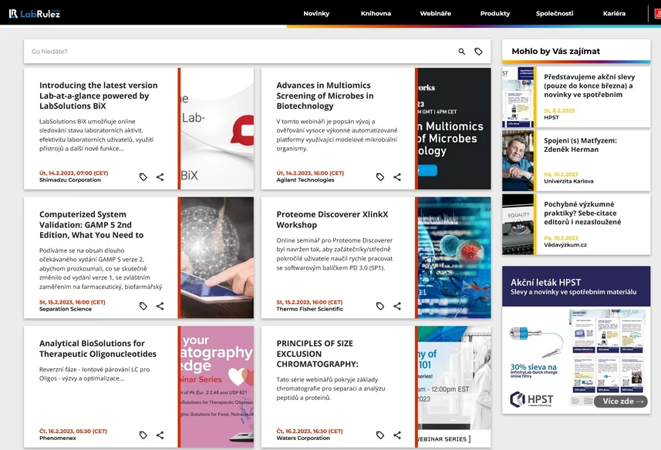Click date 'Čt, 16.2.2023, 16:30 (CET)'
The width and height of the screenshot is (661, 450).
pyautogui.click(x=309, y=432)
